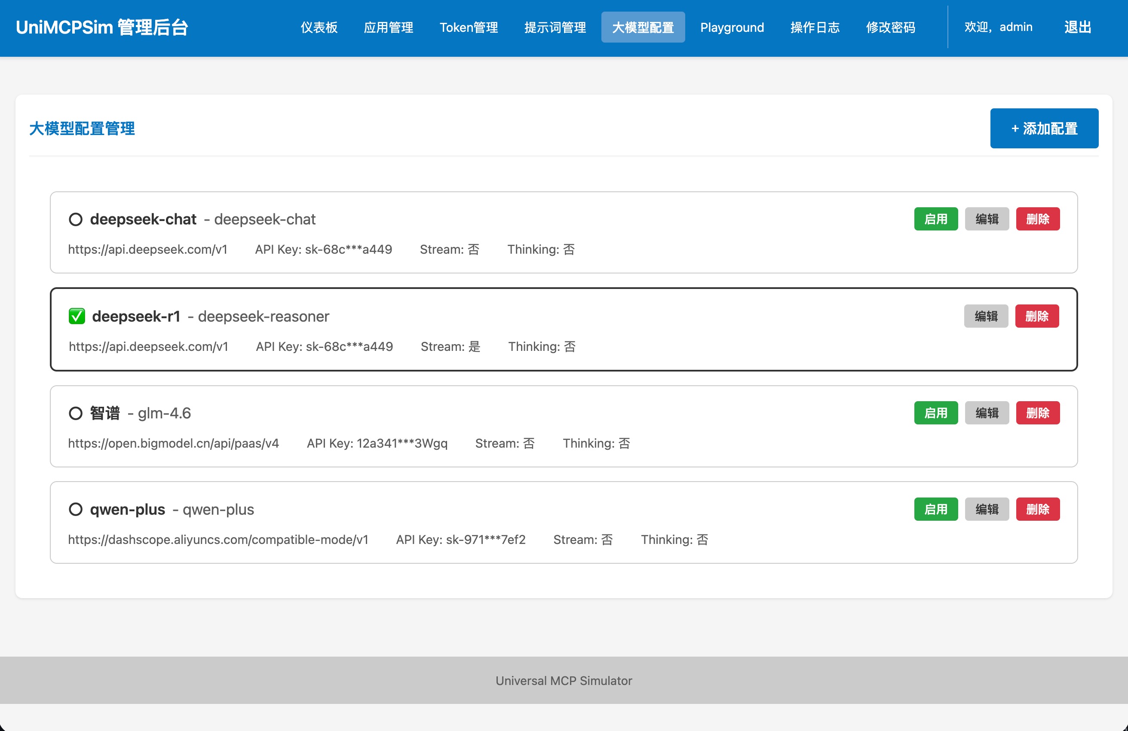1128x731 pixels.
Task: Delete the qwen-plus configuration
Action: tap(1038, 509)
